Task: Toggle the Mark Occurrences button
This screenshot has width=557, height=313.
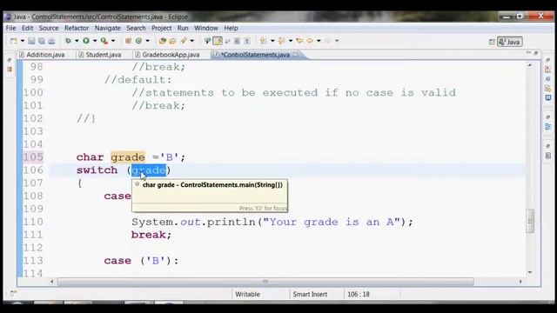Action: 218,41
